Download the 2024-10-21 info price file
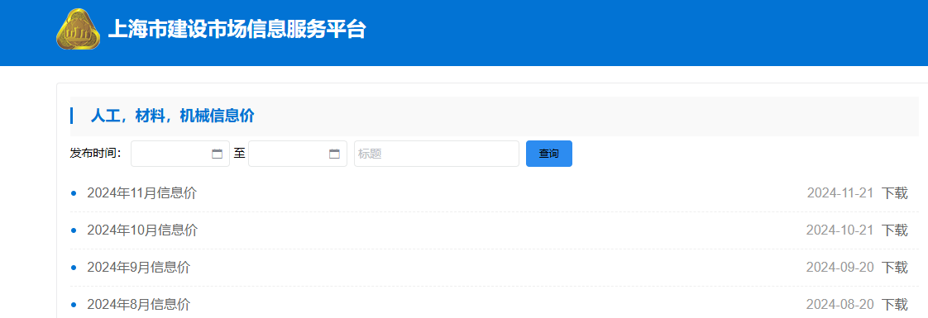This screenshot has height=318, width=928. 895,230
